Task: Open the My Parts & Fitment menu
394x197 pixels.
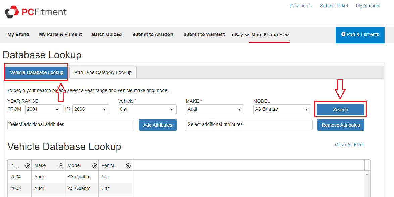Action: tap(60, 35)
